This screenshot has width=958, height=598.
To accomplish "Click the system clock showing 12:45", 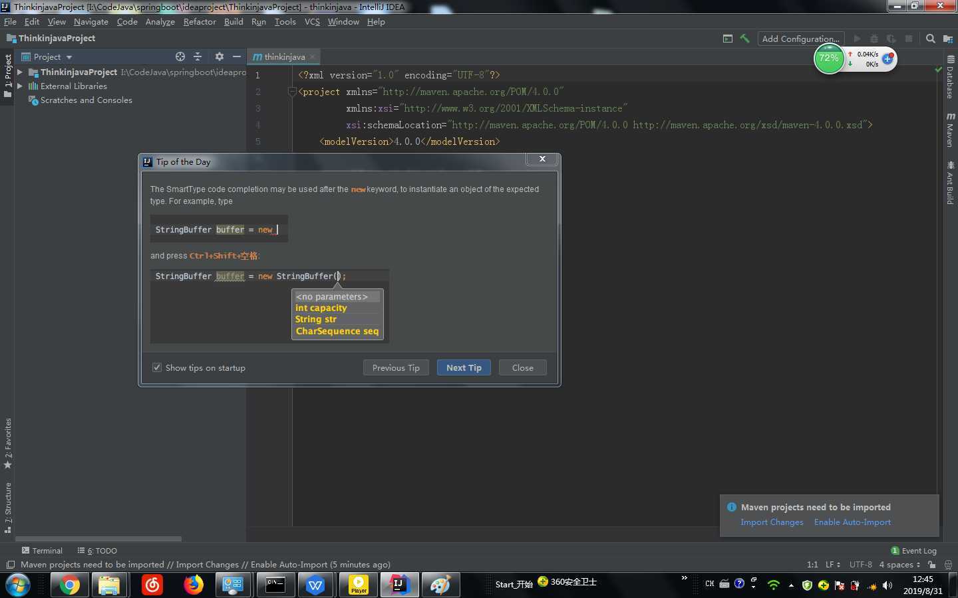I will point(923,579).
